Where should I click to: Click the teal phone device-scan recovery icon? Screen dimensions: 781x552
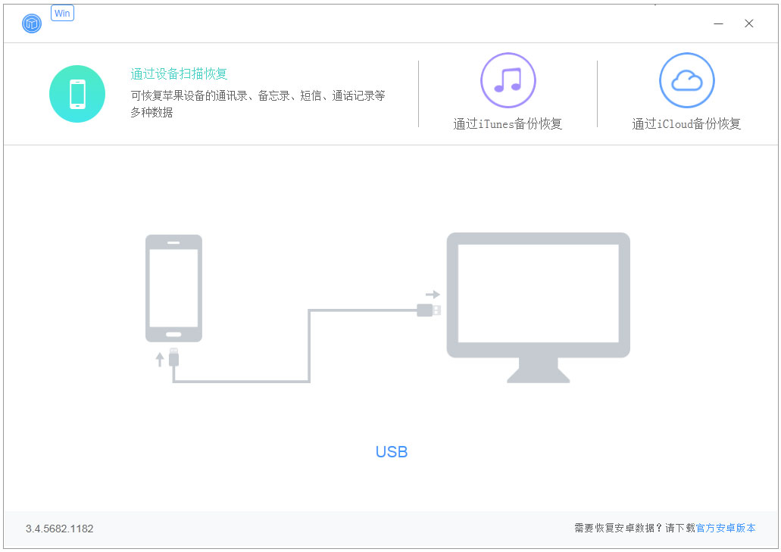click(77, 94)
